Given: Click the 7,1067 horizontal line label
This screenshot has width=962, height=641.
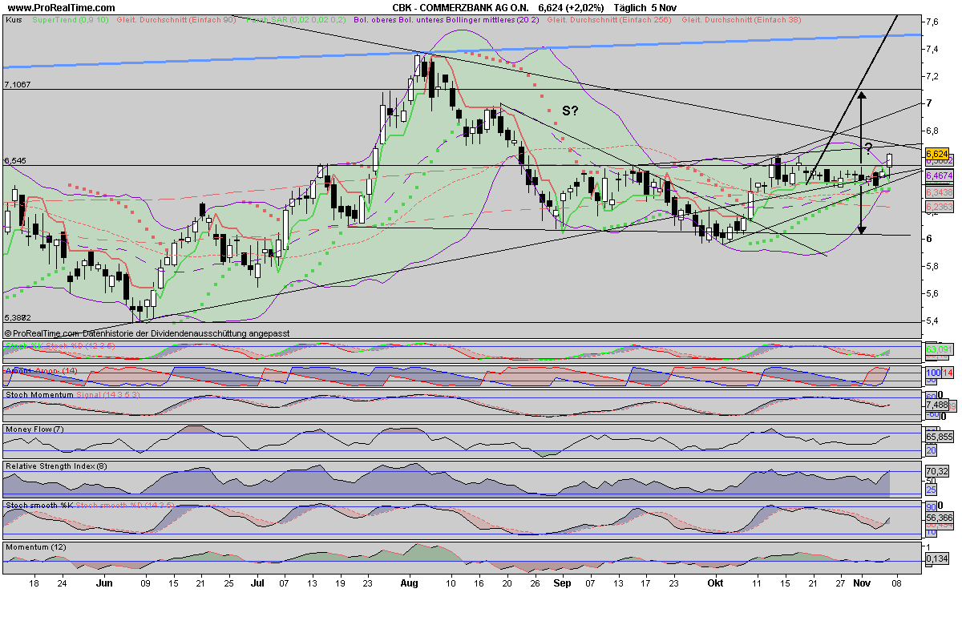Looking at the screenshot, I should [x=18, y=84].
